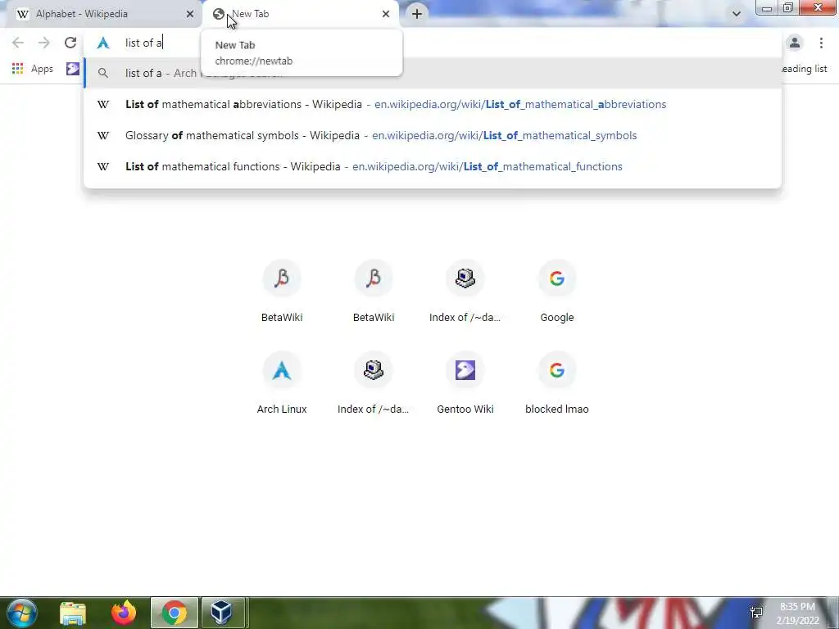
Task: Reload the page with the refresh icon
Action: click(70, 43)
